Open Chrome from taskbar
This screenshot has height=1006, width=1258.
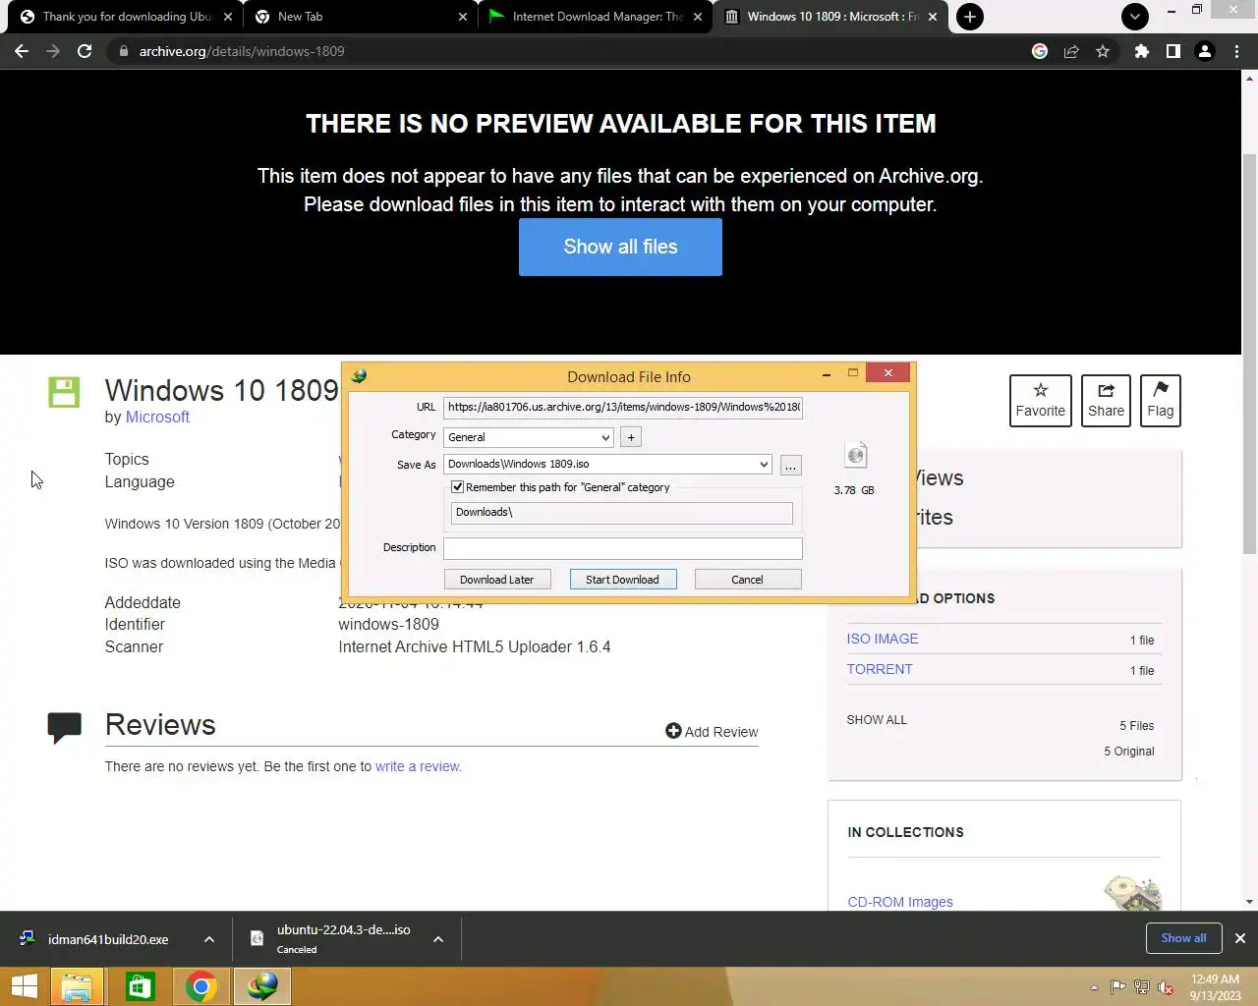point(201,986)
